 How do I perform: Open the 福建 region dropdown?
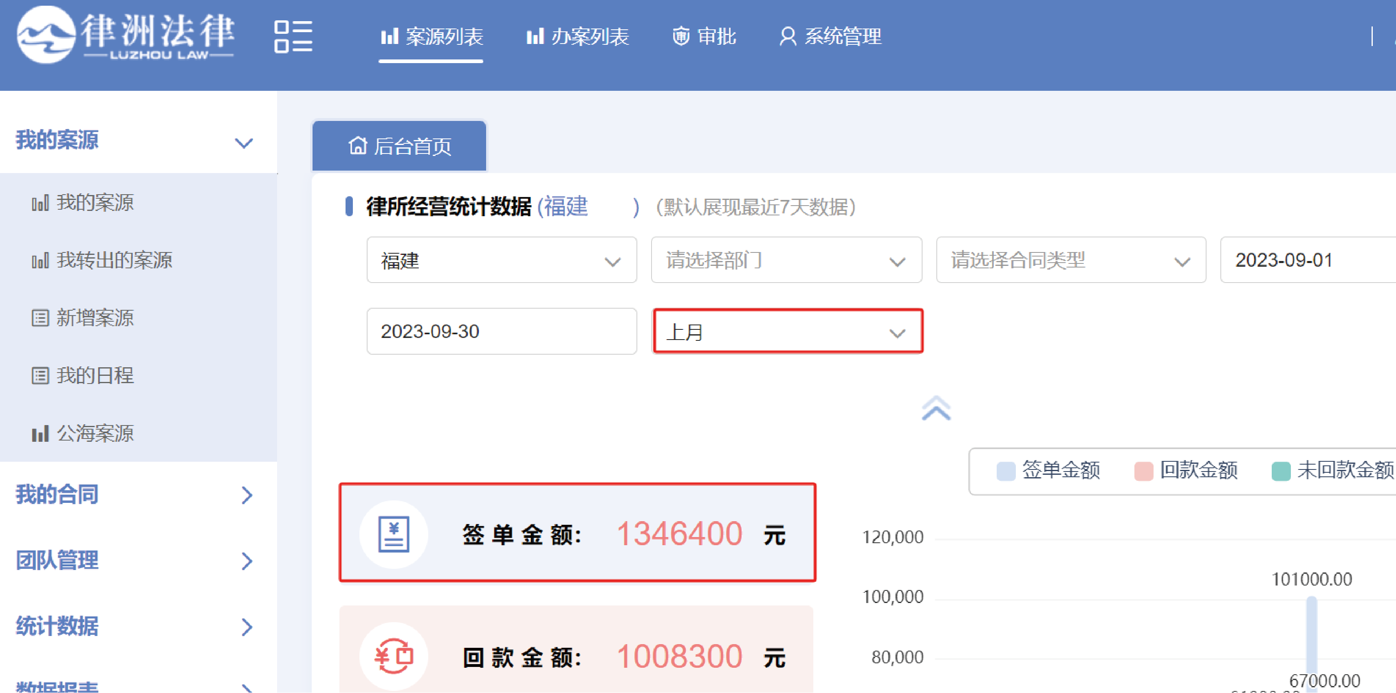click(501, 261)
